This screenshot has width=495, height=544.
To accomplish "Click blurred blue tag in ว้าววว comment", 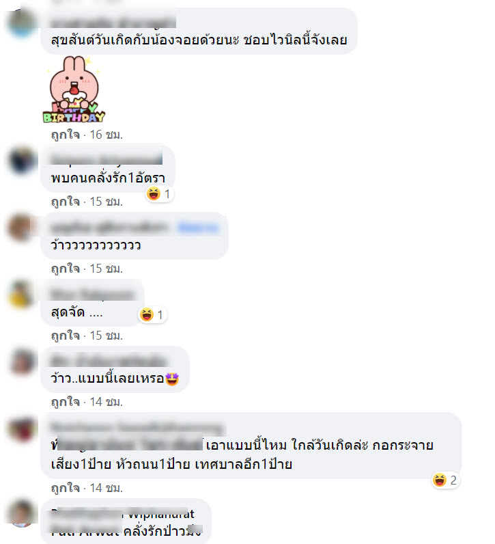I will click(198, 228).
